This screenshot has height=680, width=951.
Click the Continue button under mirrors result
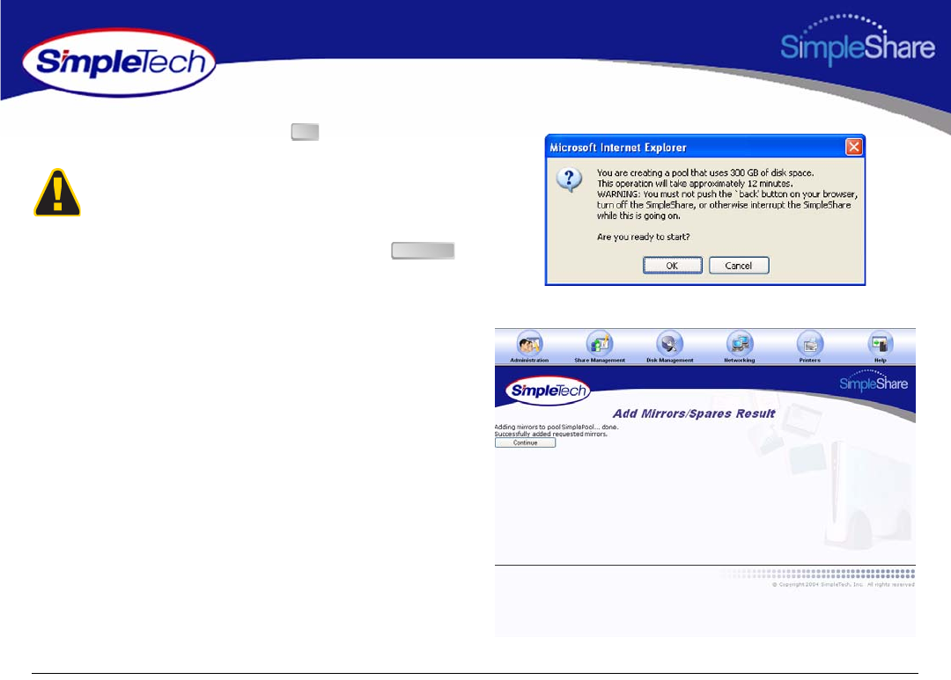525,443
